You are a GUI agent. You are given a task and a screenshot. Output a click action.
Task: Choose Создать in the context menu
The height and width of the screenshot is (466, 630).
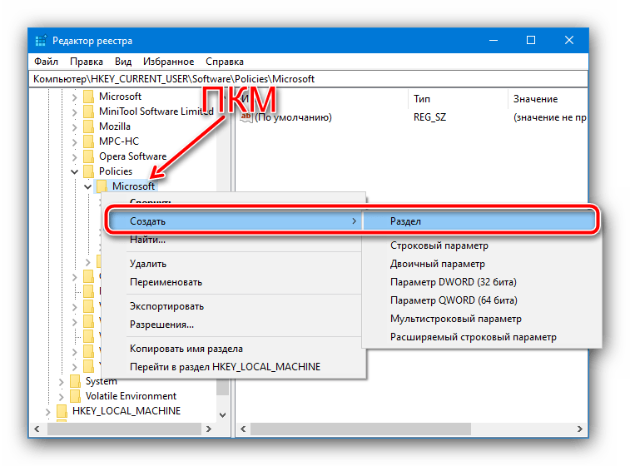click(235, 221)
